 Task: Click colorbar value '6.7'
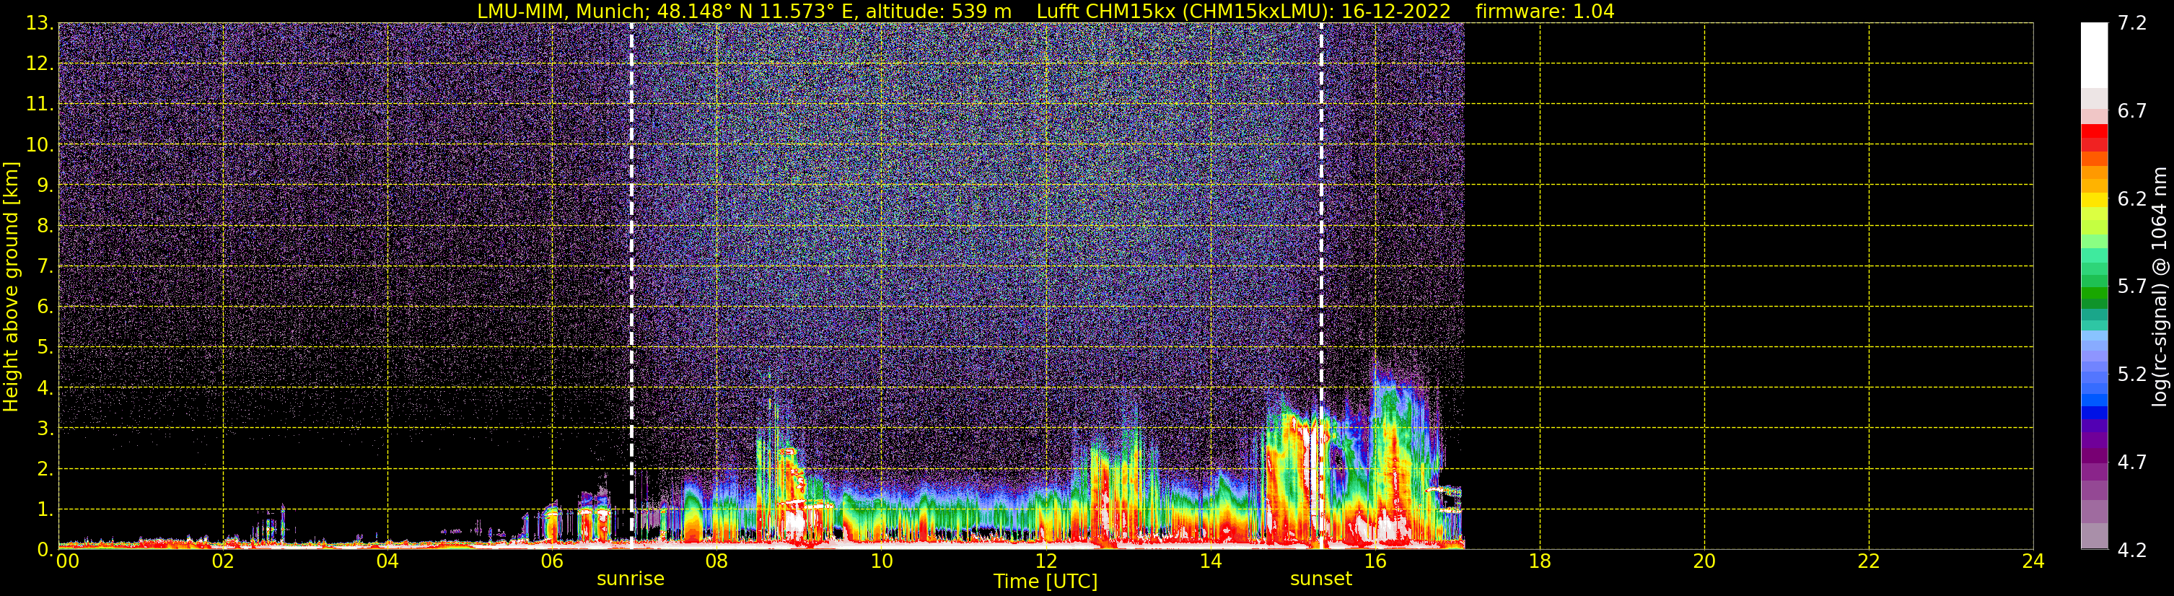tap(2132, 110)
